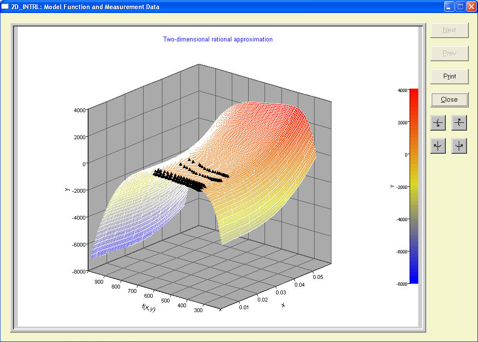Rotate plot right around the vertical axis
The width and height of the screenshot is (478, 342).
tap(459, 146)
